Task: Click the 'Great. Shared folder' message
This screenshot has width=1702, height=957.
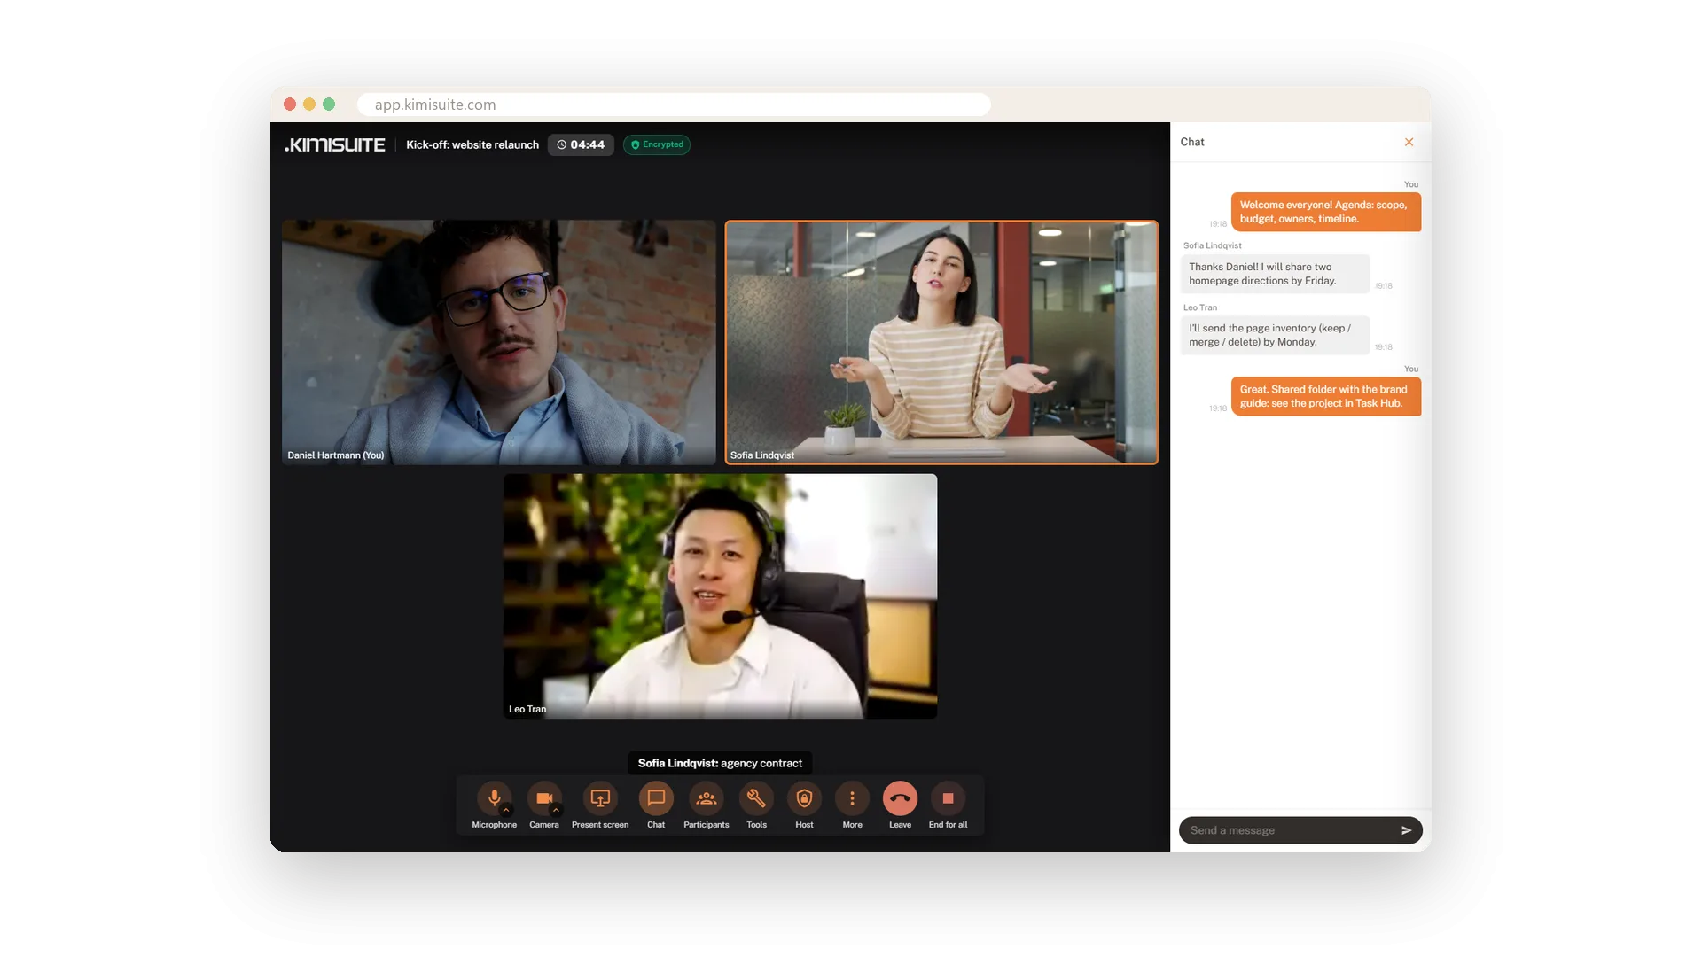Action: click(1325, 396)
